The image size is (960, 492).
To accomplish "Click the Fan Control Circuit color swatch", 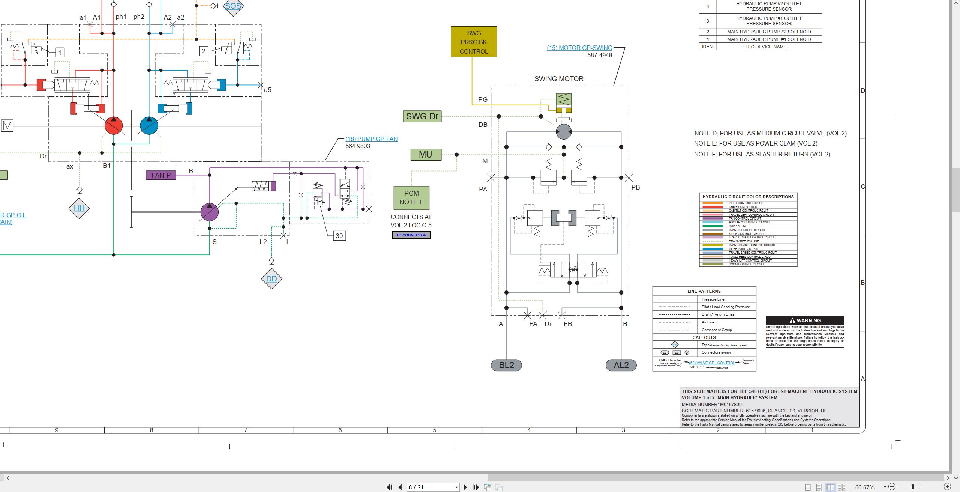I will pos(712,218).
